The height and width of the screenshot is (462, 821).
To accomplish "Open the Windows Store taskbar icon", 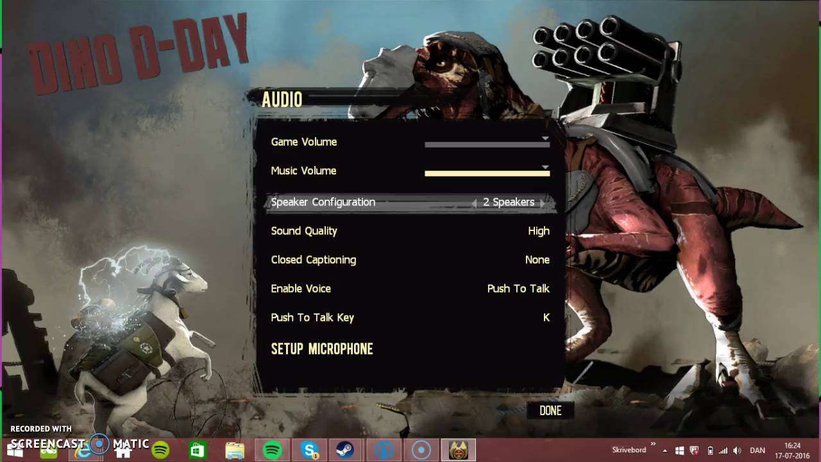I will 198,450.
